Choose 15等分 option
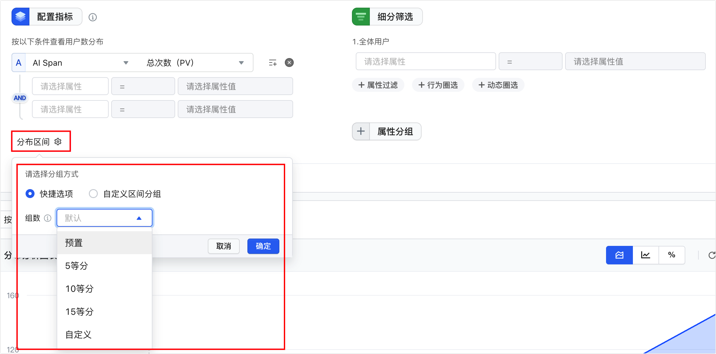 tap(105, 312)
